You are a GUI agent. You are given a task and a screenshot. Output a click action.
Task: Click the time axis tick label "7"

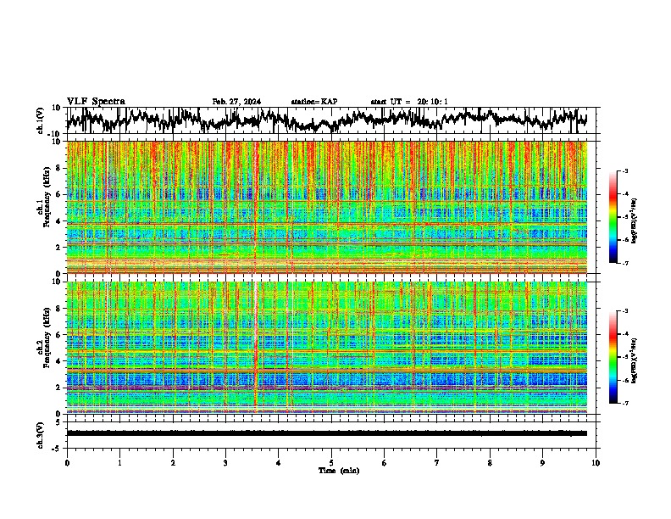(437, 463)
